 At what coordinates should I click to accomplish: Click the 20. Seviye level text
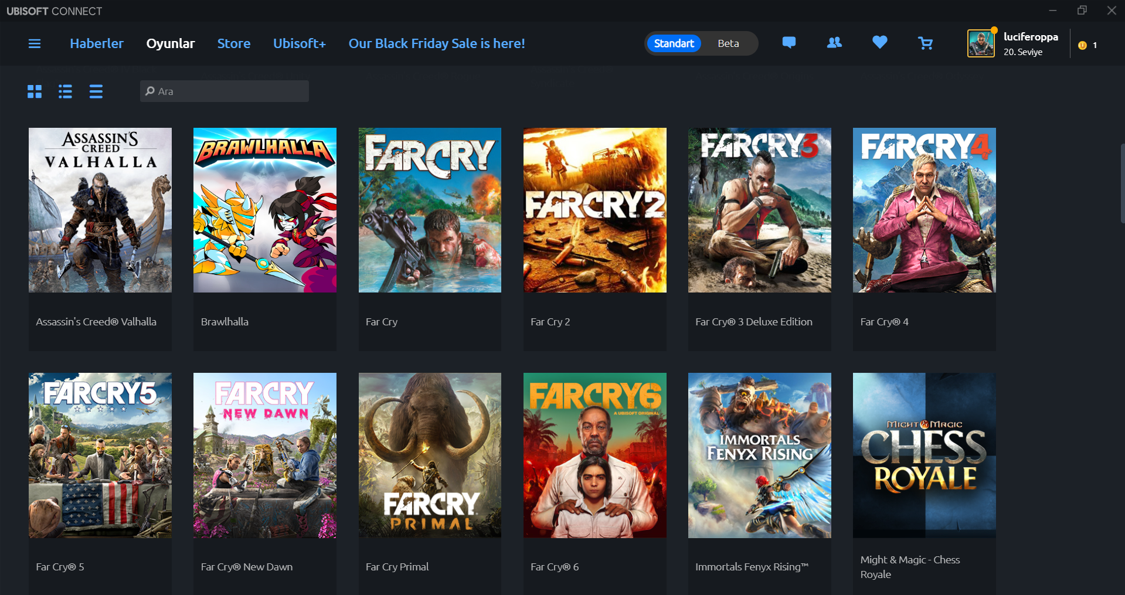[x=1023, y=52]
